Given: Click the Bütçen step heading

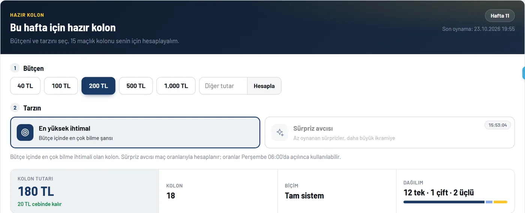Looking at the screenshot, I should pyautogui.click(x=33, y=68).
